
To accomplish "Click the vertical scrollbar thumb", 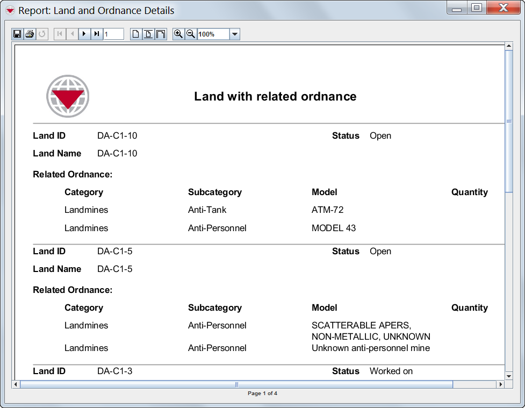I will coord(509,121).
